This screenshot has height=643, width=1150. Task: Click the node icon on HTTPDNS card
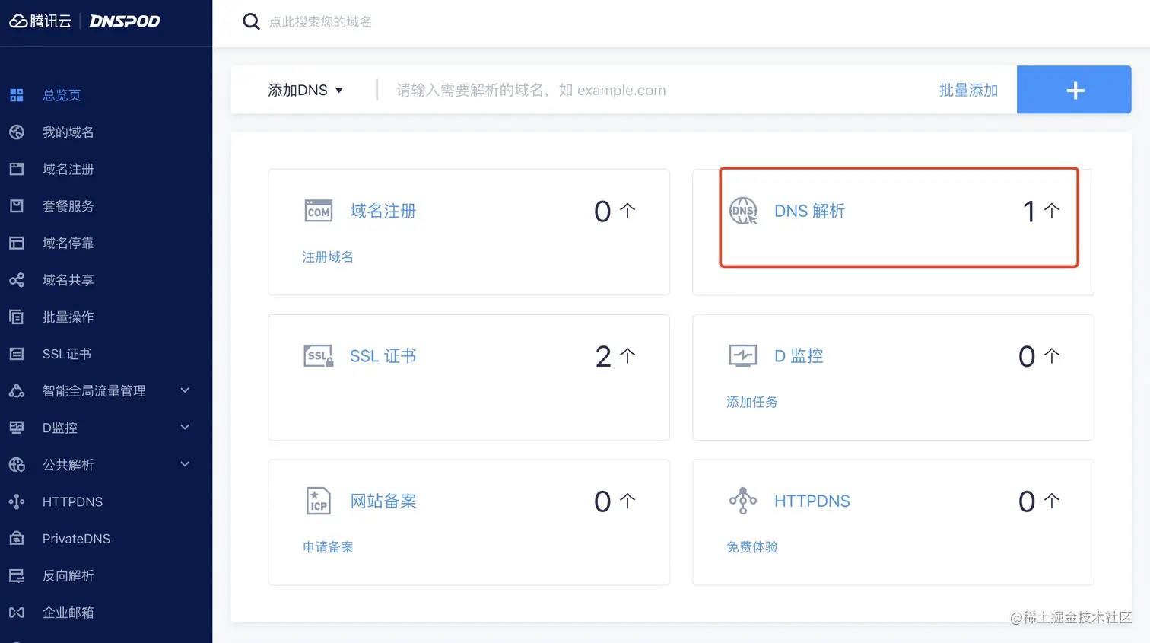[743, 501]
